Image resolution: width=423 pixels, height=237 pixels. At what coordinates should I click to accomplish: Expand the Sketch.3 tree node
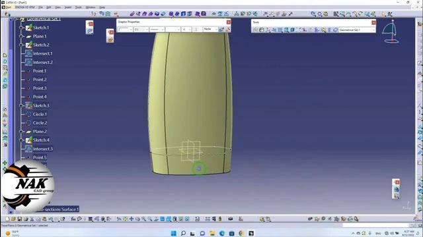(21, 105)
